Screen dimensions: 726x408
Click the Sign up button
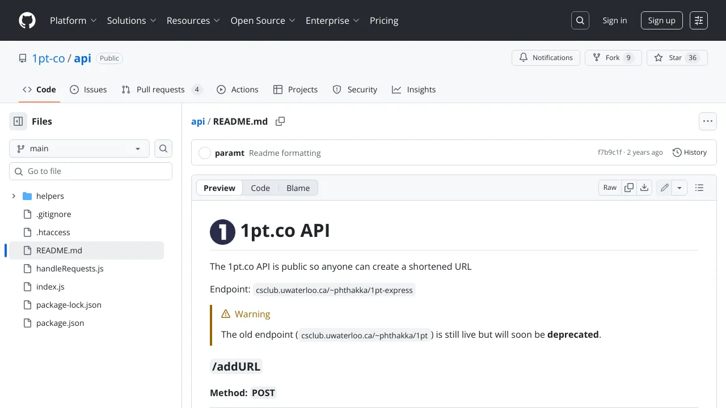pyautogui.click(x=661, y=20)
